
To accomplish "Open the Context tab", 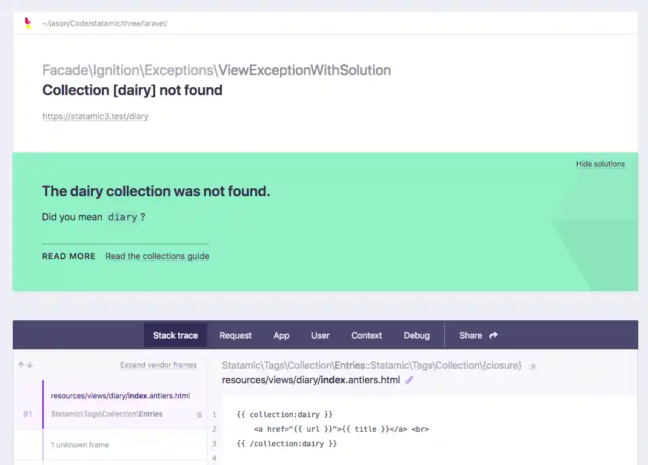I will pos(366,335).
